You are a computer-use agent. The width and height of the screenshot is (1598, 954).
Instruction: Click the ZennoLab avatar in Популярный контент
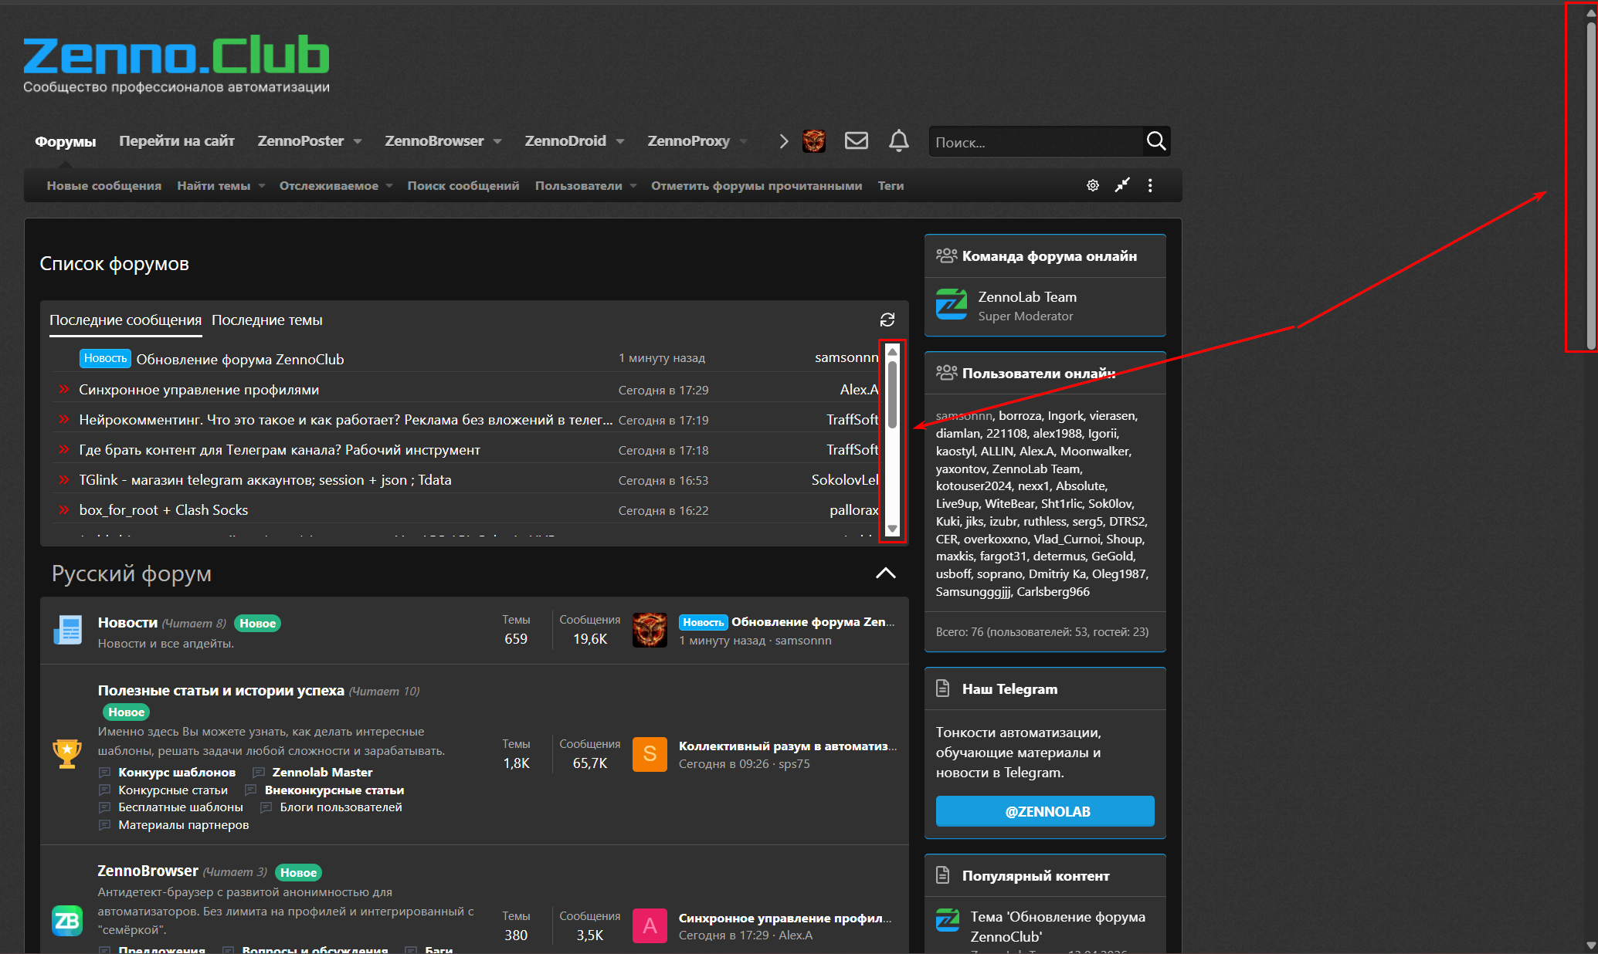click(x=948, y=920)
